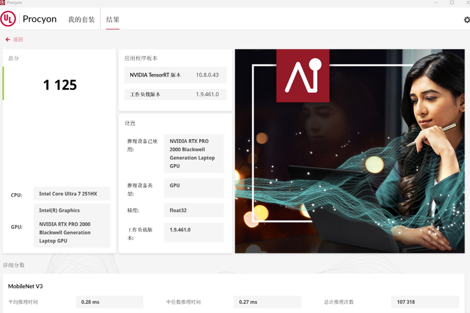
Task: Click the 精度: label
Action: coord(133,211)
